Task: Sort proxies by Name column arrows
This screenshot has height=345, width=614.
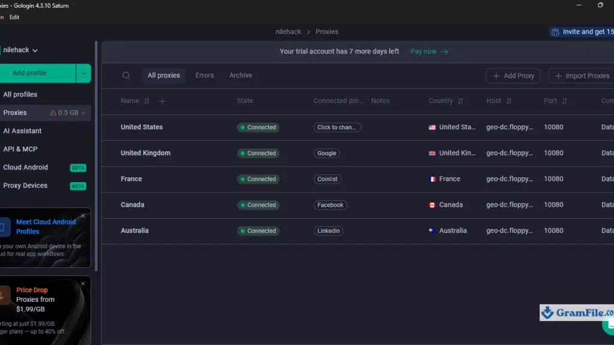Action: (x=146, y=101)
